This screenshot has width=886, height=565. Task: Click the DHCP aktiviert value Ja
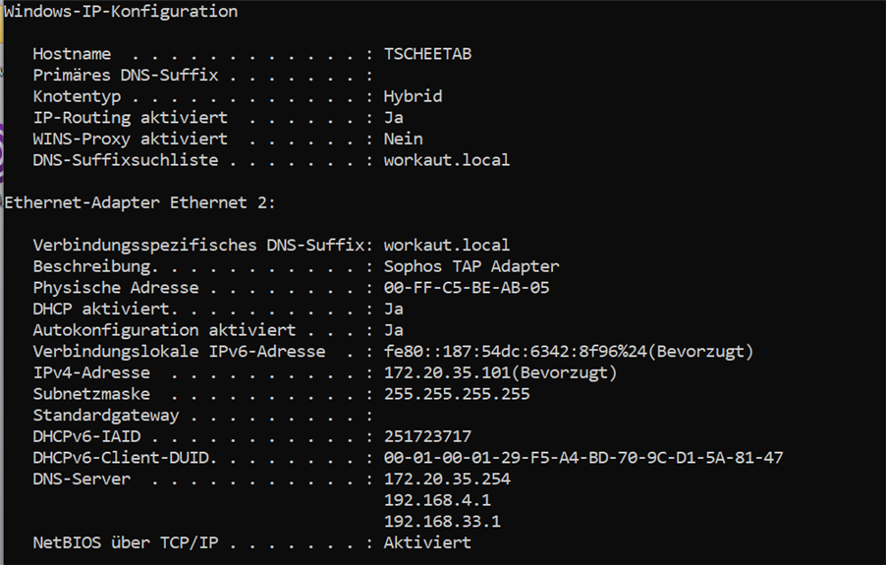point(393,309)
